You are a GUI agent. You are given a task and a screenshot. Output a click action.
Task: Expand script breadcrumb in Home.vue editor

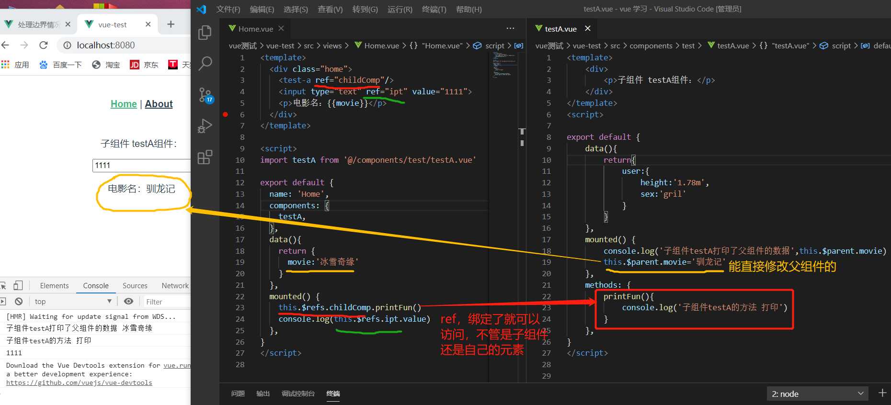494,45
